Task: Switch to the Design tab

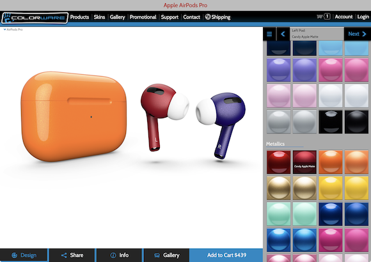Action: [x=24, y=255]
